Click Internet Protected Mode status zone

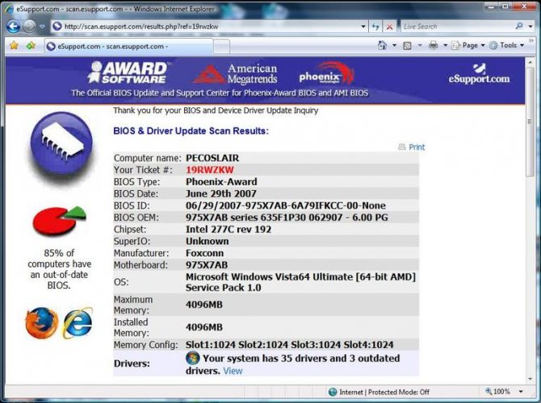380,392
